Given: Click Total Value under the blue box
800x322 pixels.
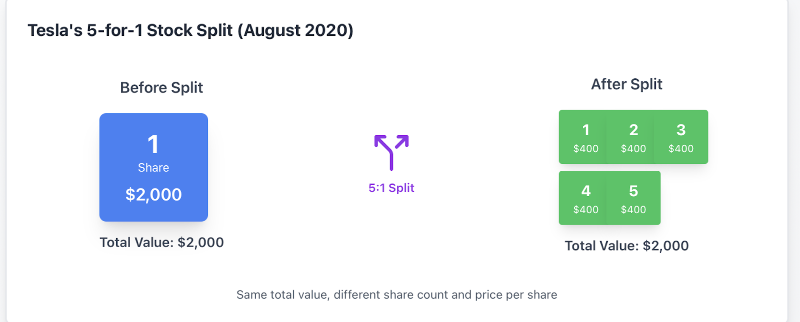Looking at the screenshot, I should click(x=161, y=243).
